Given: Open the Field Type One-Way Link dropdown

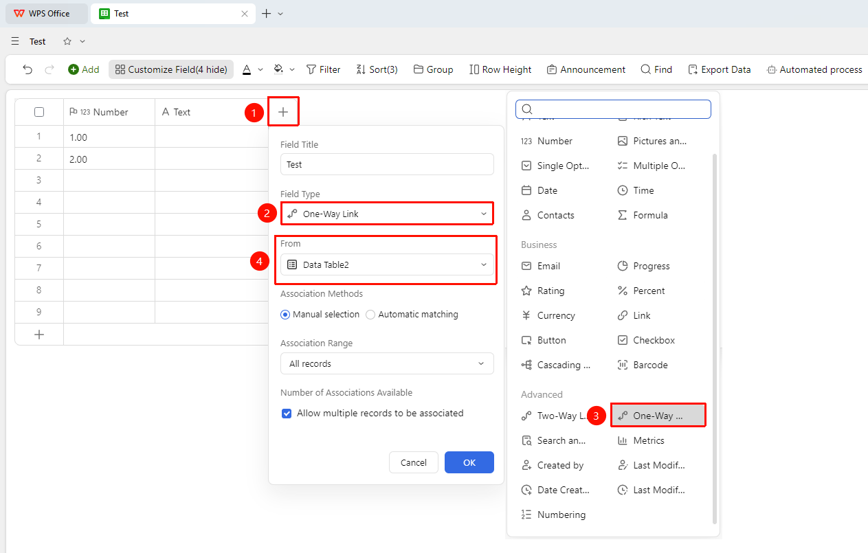Looking at the screenshot, I should point(387,214).
